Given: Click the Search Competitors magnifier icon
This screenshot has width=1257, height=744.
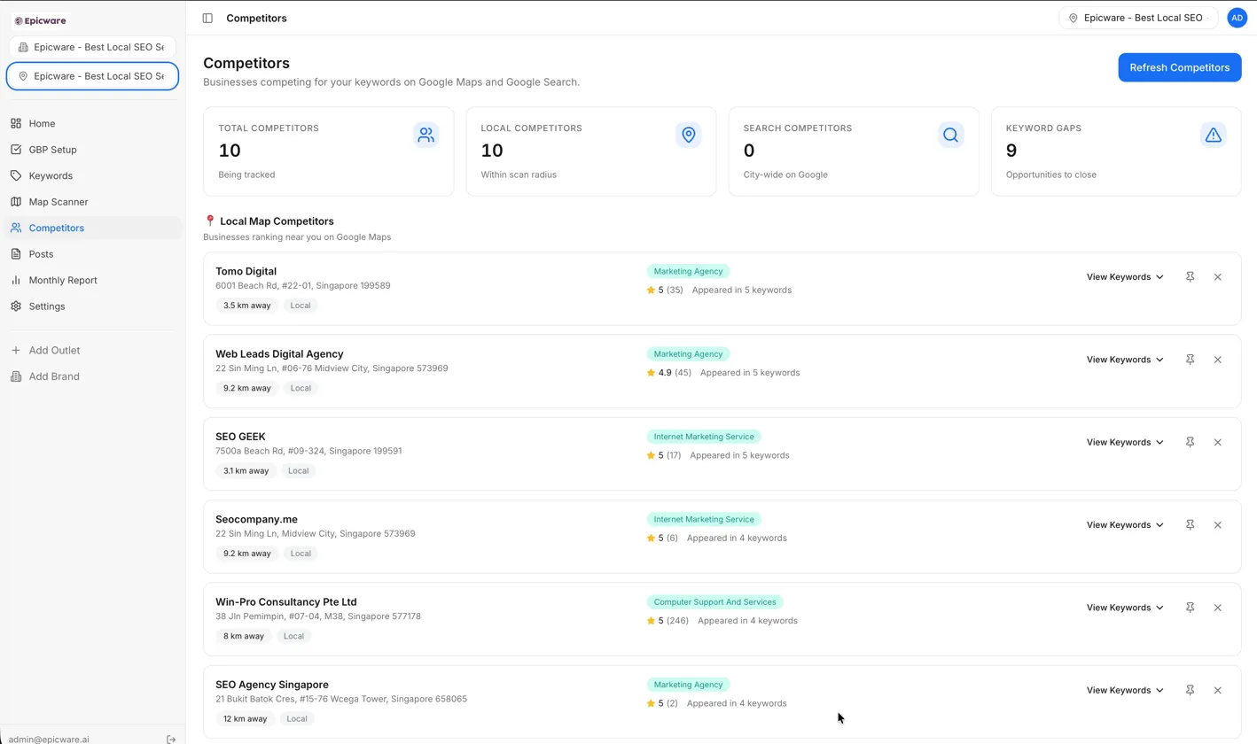Looking at the screenshot, I should coord(950,135).
